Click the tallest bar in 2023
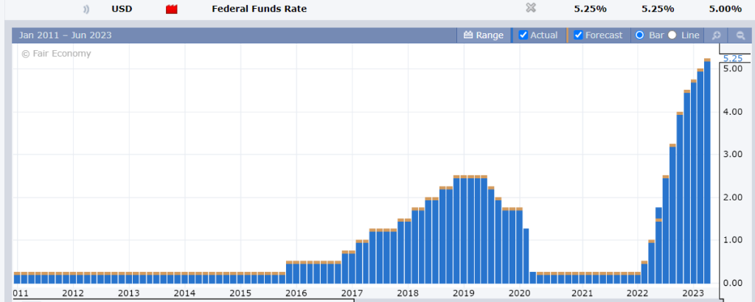This screenshot has width=755, height=302. point(707,171)
